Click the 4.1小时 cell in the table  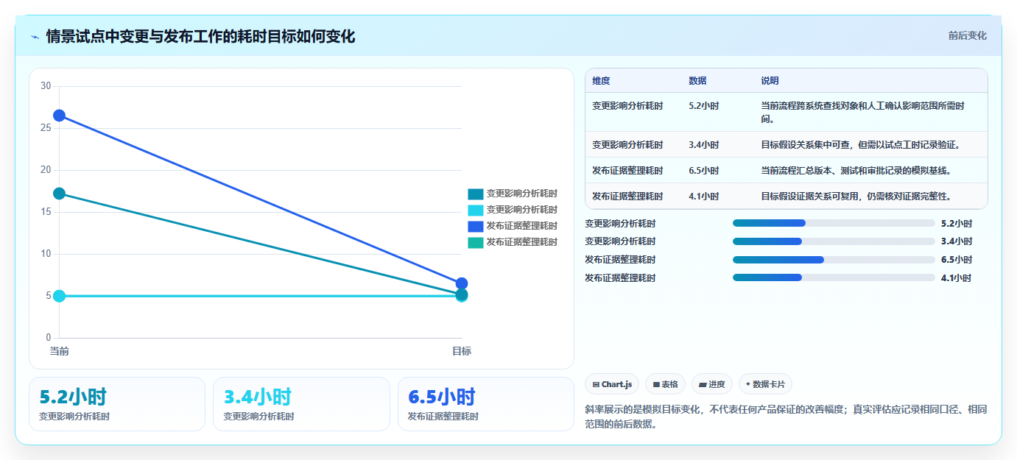(x=703, y=197)
